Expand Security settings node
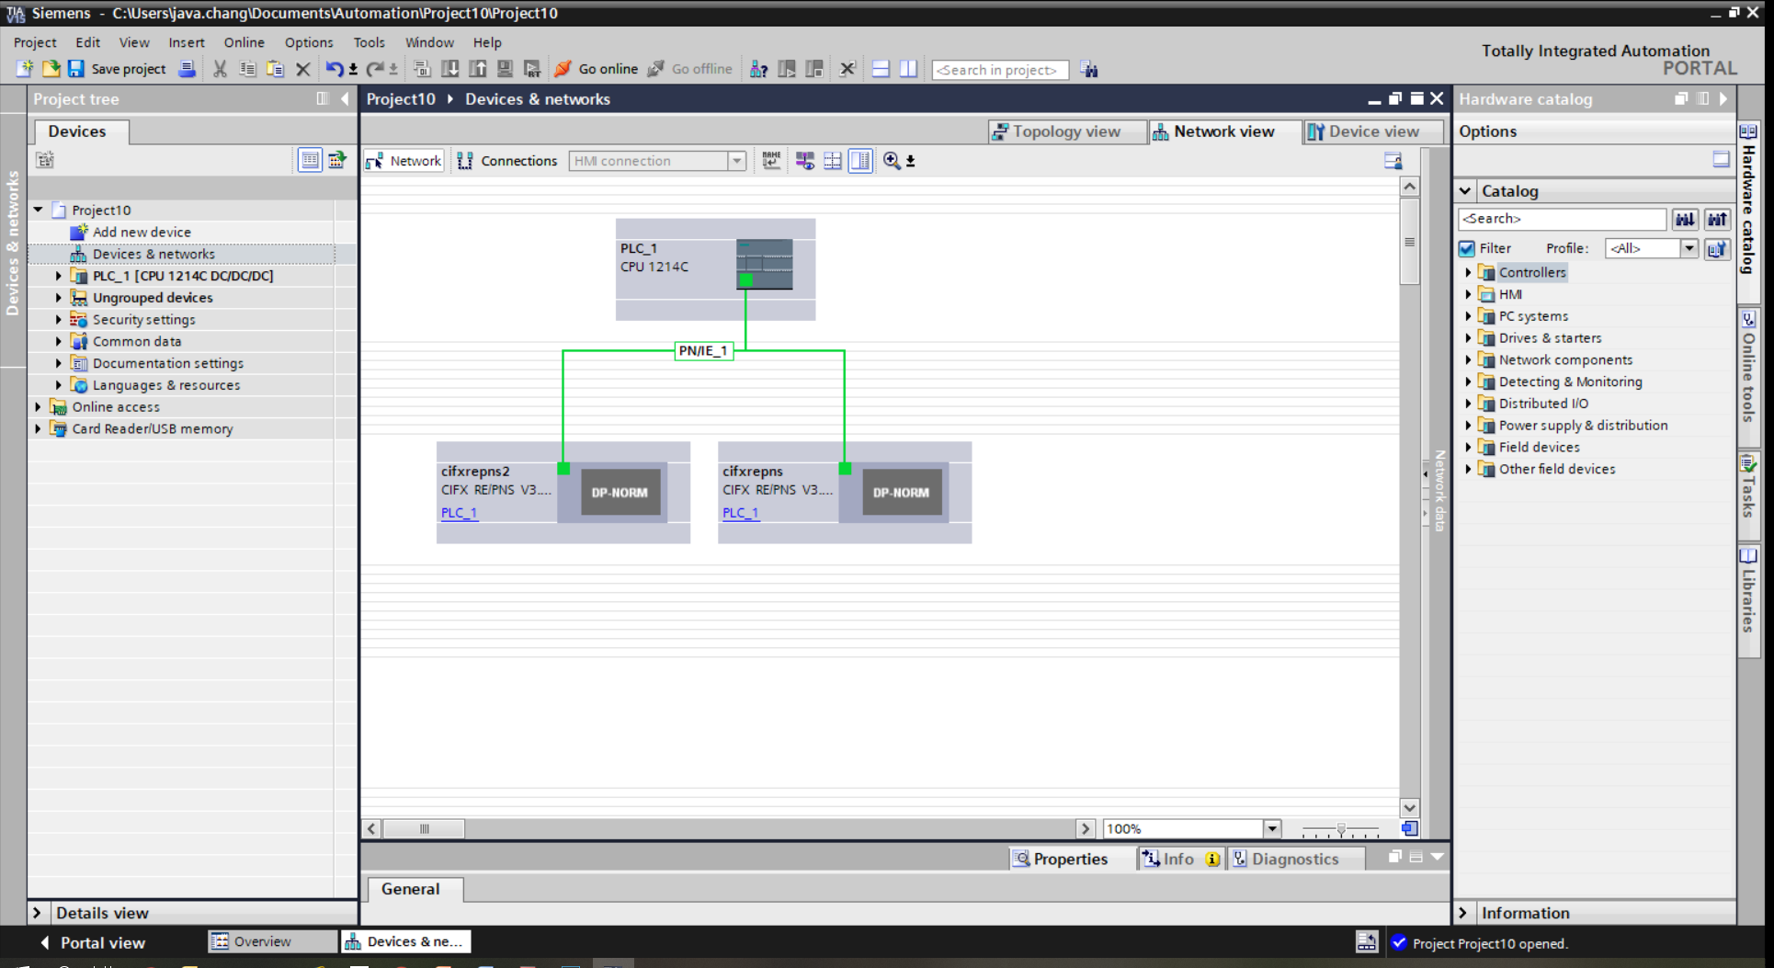The height and width of the screenshot is (968, 1774). 59,320
